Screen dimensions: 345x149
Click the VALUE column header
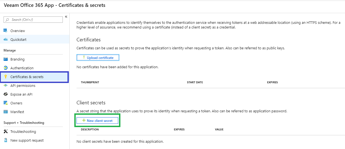(219, 129)
